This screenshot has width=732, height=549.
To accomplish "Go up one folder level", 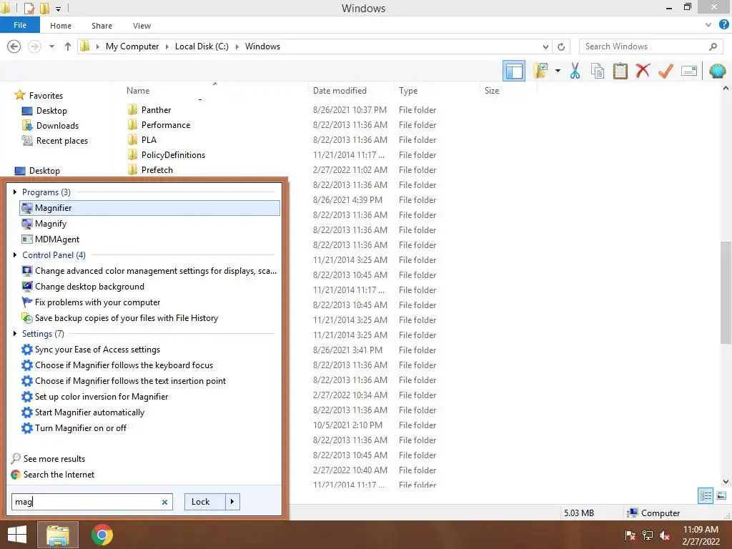I will (x=68, y=46).
